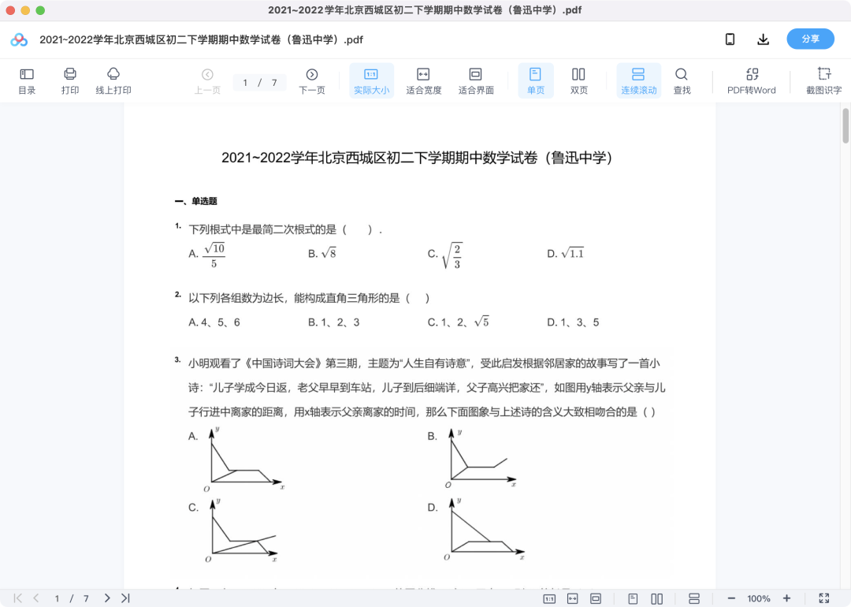Open the mobile device view icon

point(730,39)
